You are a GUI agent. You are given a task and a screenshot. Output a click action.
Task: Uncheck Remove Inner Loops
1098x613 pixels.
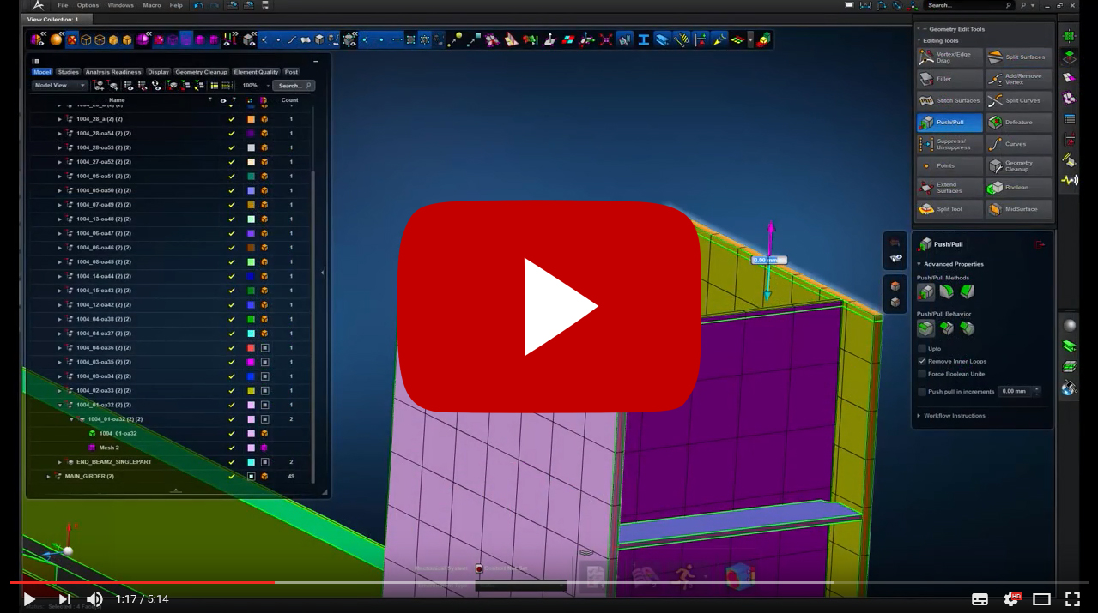[x=922, y=362]
